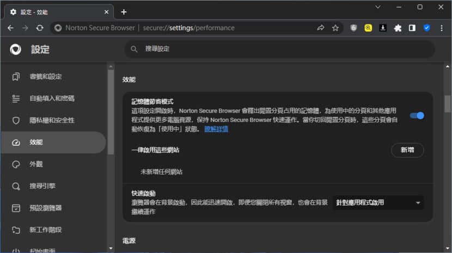Click the 效能 page heading
452x253 pixels.
[129, 79]
